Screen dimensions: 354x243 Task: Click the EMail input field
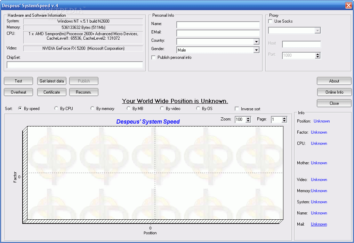[x=218, y=33]
